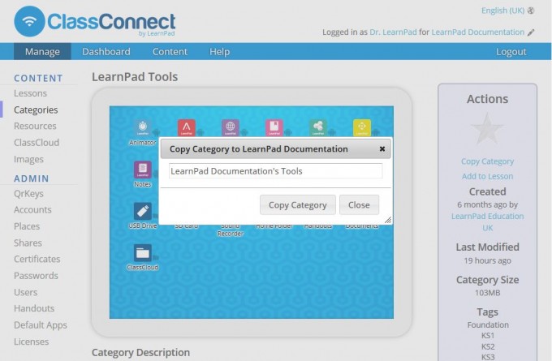Open Accounts admin page
Viewport: 552px width, 361px height.
click(x=32, y=209)
